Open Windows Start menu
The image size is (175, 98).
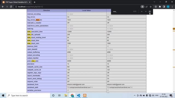click(3, 96)
